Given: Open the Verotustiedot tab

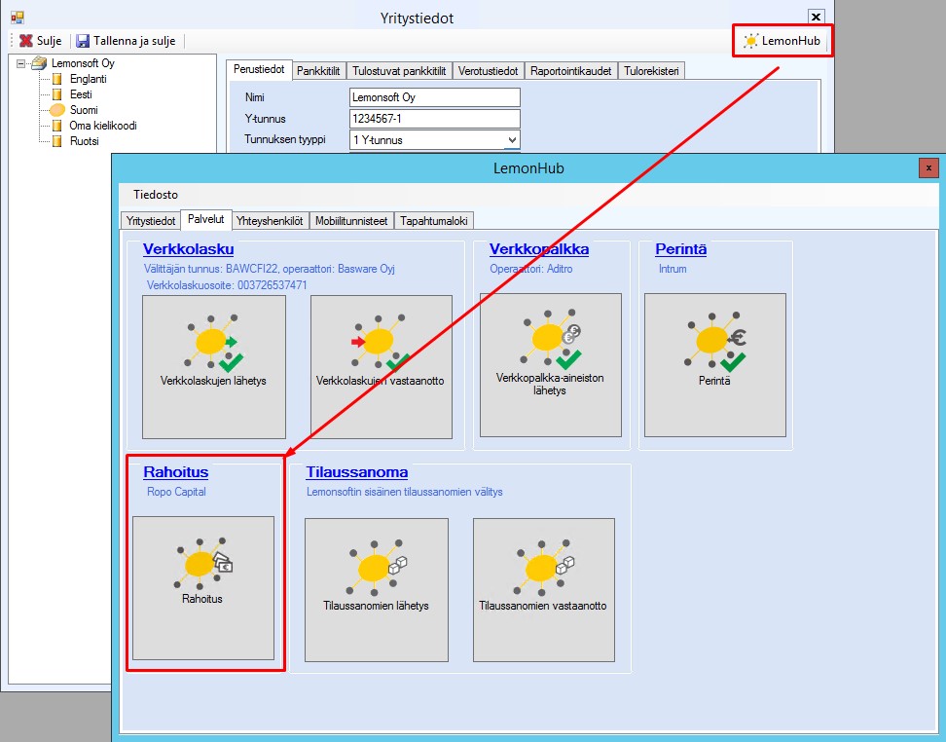Looking at the screenshot, I should (x=488, y=71).
